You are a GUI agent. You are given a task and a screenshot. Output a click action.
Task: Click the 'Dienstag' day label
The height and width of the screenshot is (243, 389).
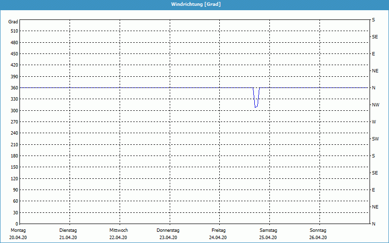tap(68, 230)
